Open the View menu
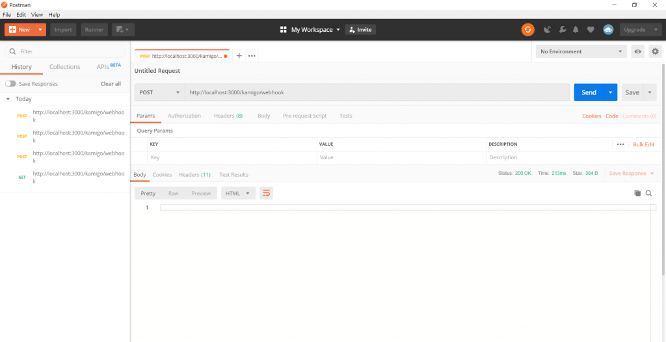Viewport: 666px width, 342px height. coord(37,14)
